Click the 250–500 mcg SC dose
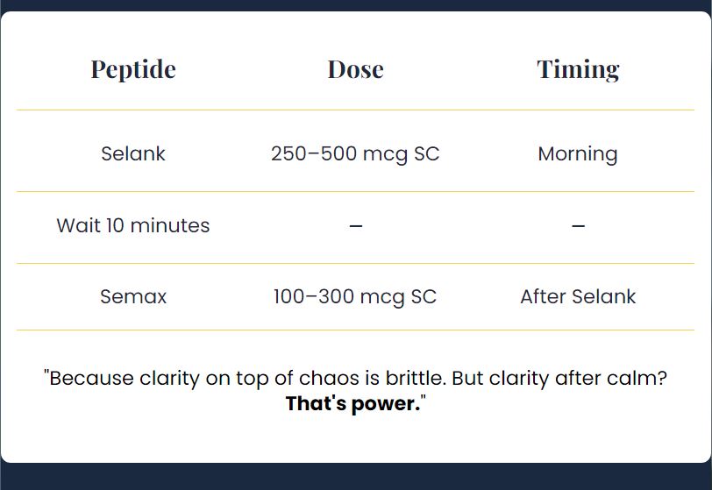The width and height of the screenshot is (712, 490). (x=355, y=154)
